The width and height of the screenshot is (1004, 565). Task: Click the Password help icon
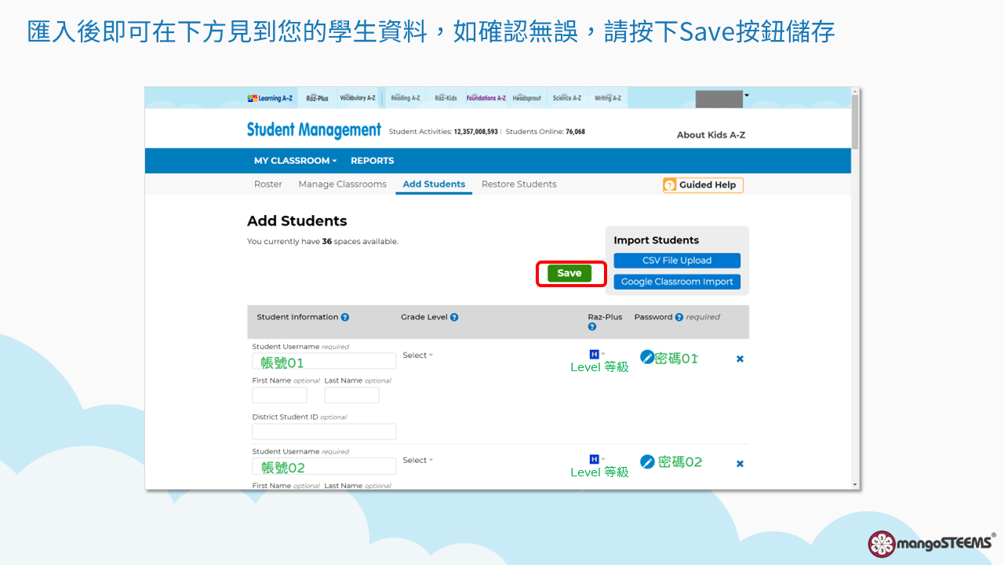pyautogui.click(x=679, y=318)
